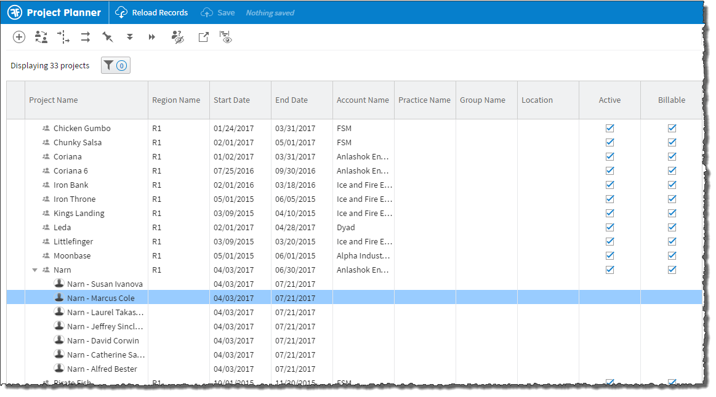Screen dimensions: 716x397
Task: Click Reload Records button
Action: pos(152,13)
